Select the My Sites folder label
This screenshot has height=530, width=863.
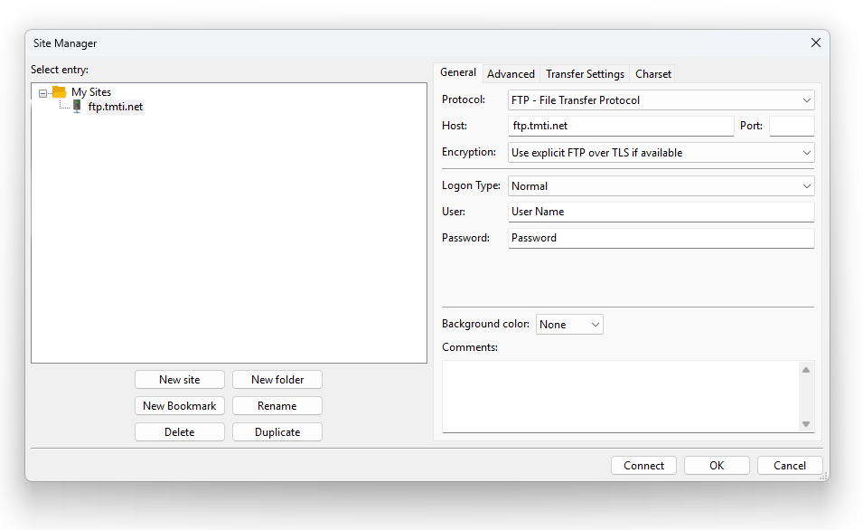coord(91,92)
